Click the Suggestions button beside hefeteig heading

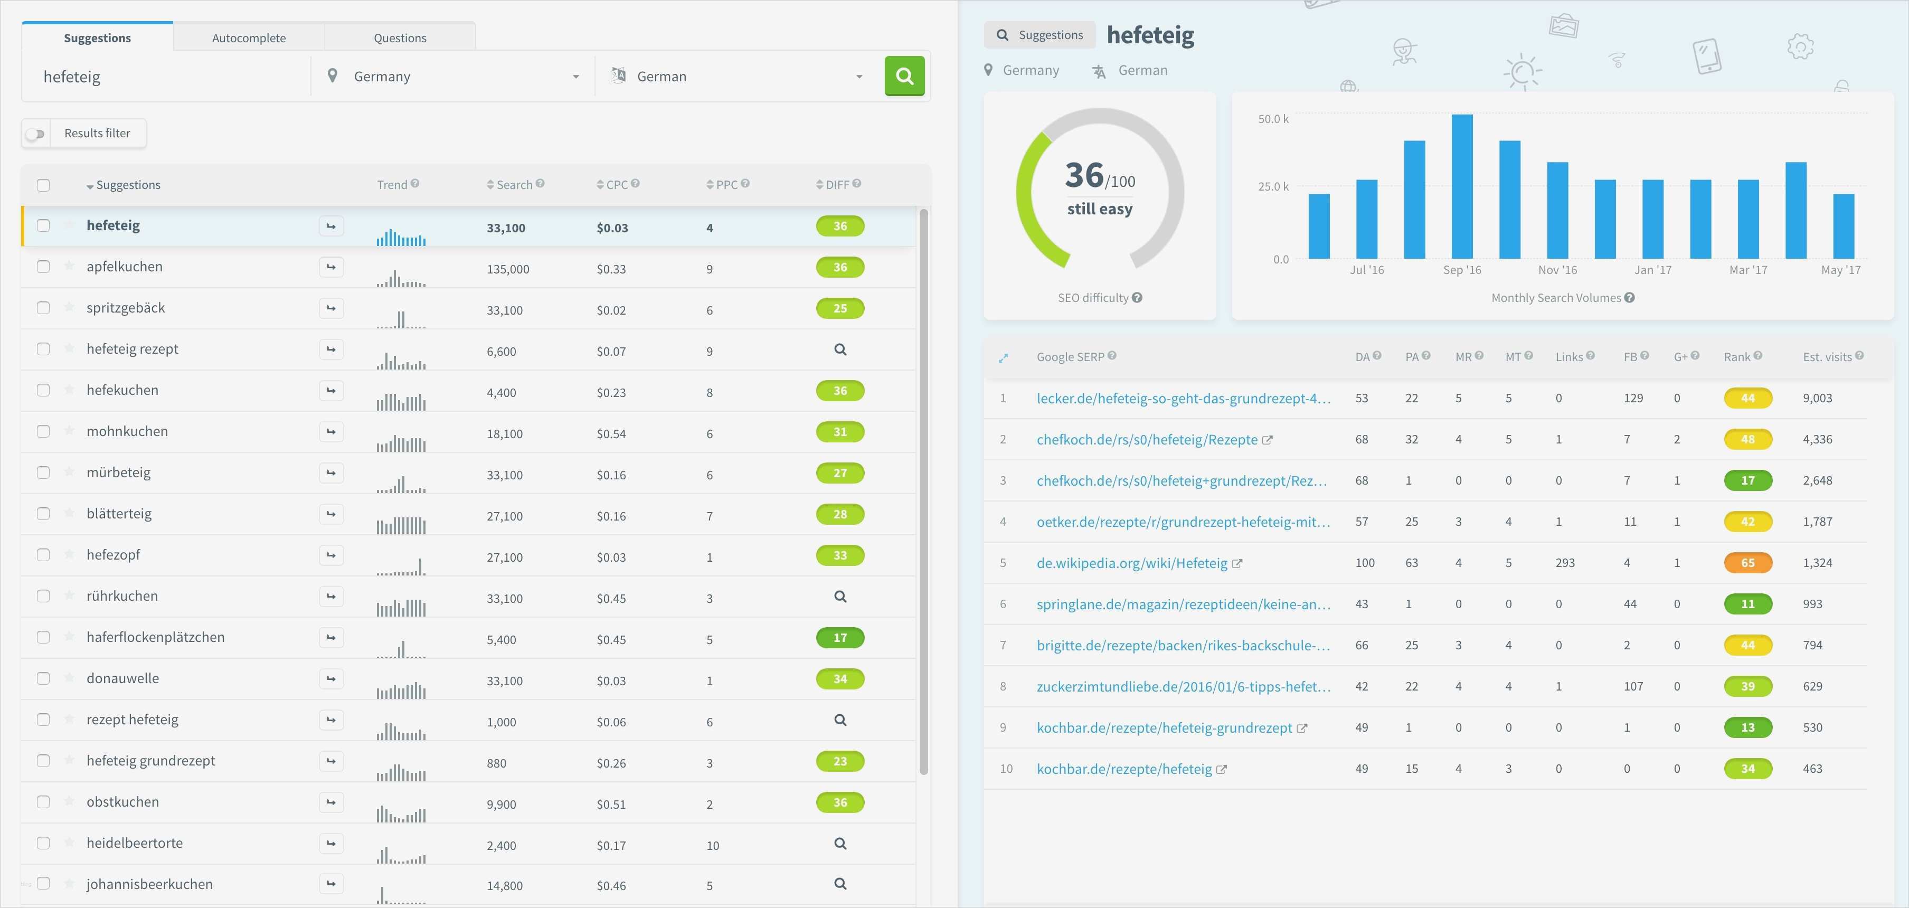pyautogui.click(x=1039, y=35)
